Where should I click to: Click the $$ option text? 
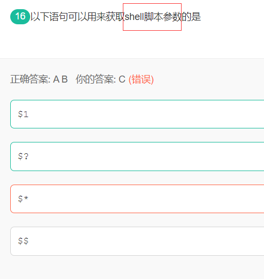pos(23,241)
